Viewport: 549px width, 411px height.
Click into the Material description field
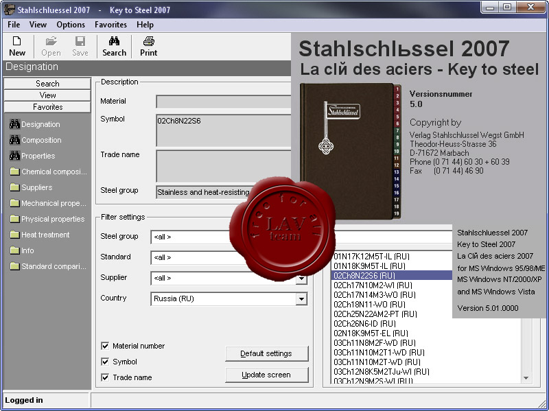click(x=224, y=102)
